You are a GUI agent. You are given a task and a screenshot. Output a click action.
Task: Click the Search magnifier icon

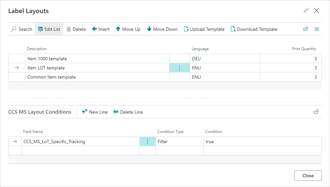(13, 29)
